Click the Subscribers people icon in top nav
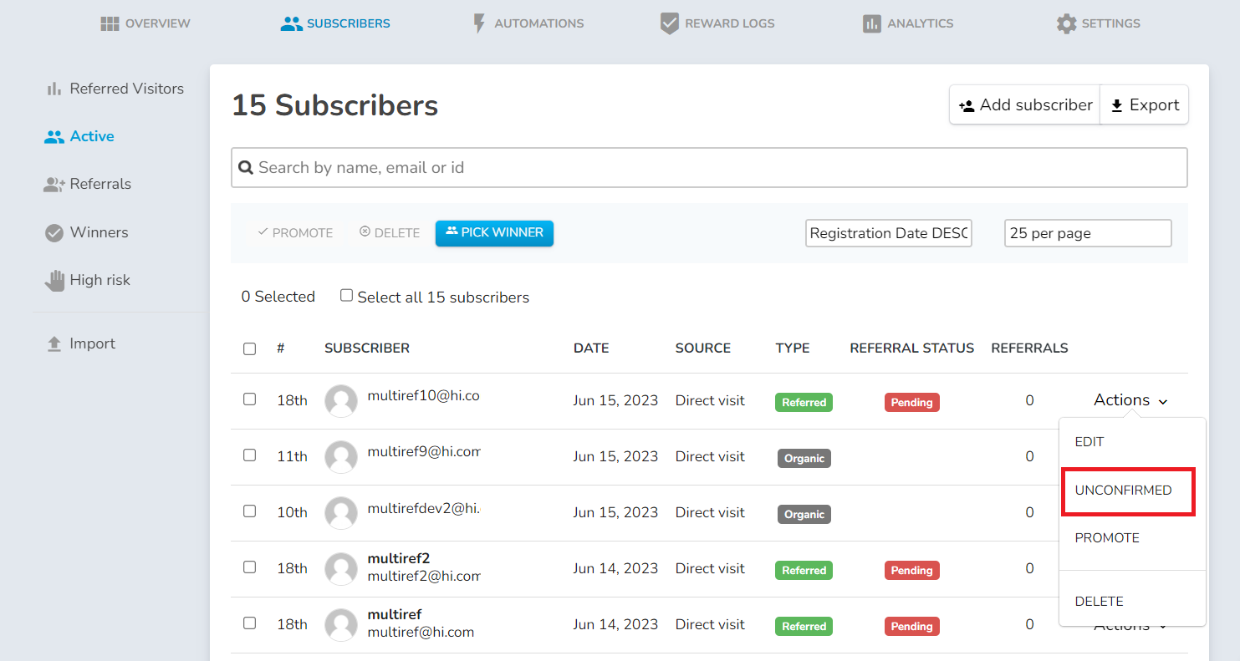The width and height of the screenshot is (1240, 661). (x=291, y=23)
